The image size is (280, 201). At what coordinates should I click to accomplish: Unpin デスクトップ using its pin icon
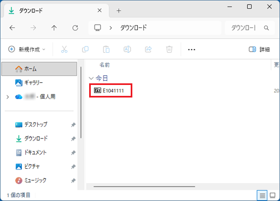click(73, 125)
